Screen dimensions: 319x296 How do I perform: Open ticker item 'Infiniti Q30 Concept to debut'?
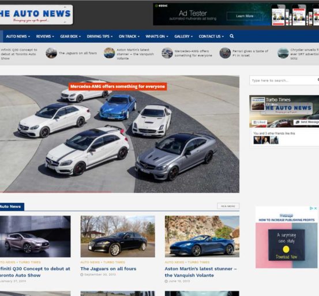pos(18,54)
